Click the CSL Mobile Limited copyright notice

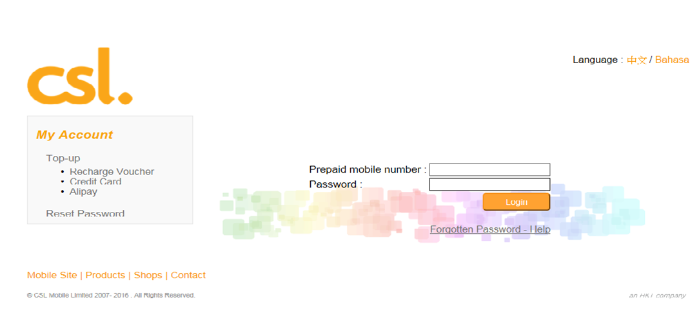pyautogui.click(x=111, y=296)
